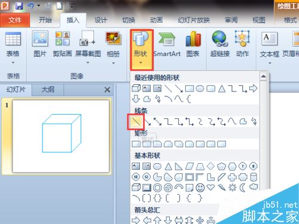Choose the oval in 基本形状

(157, 166)
